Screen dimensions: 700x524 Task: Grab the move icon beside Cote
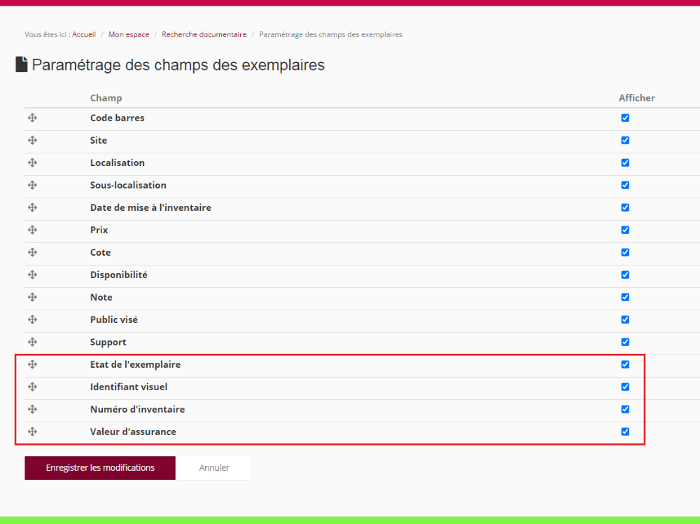[32, 252]
